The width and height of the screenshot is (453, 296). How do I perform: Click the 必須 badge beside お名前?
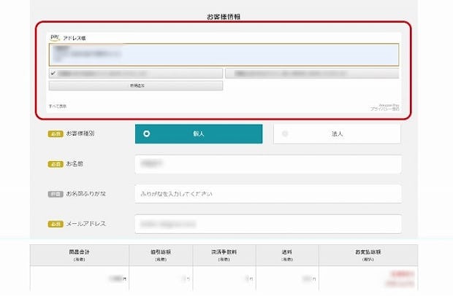(56, 164)
